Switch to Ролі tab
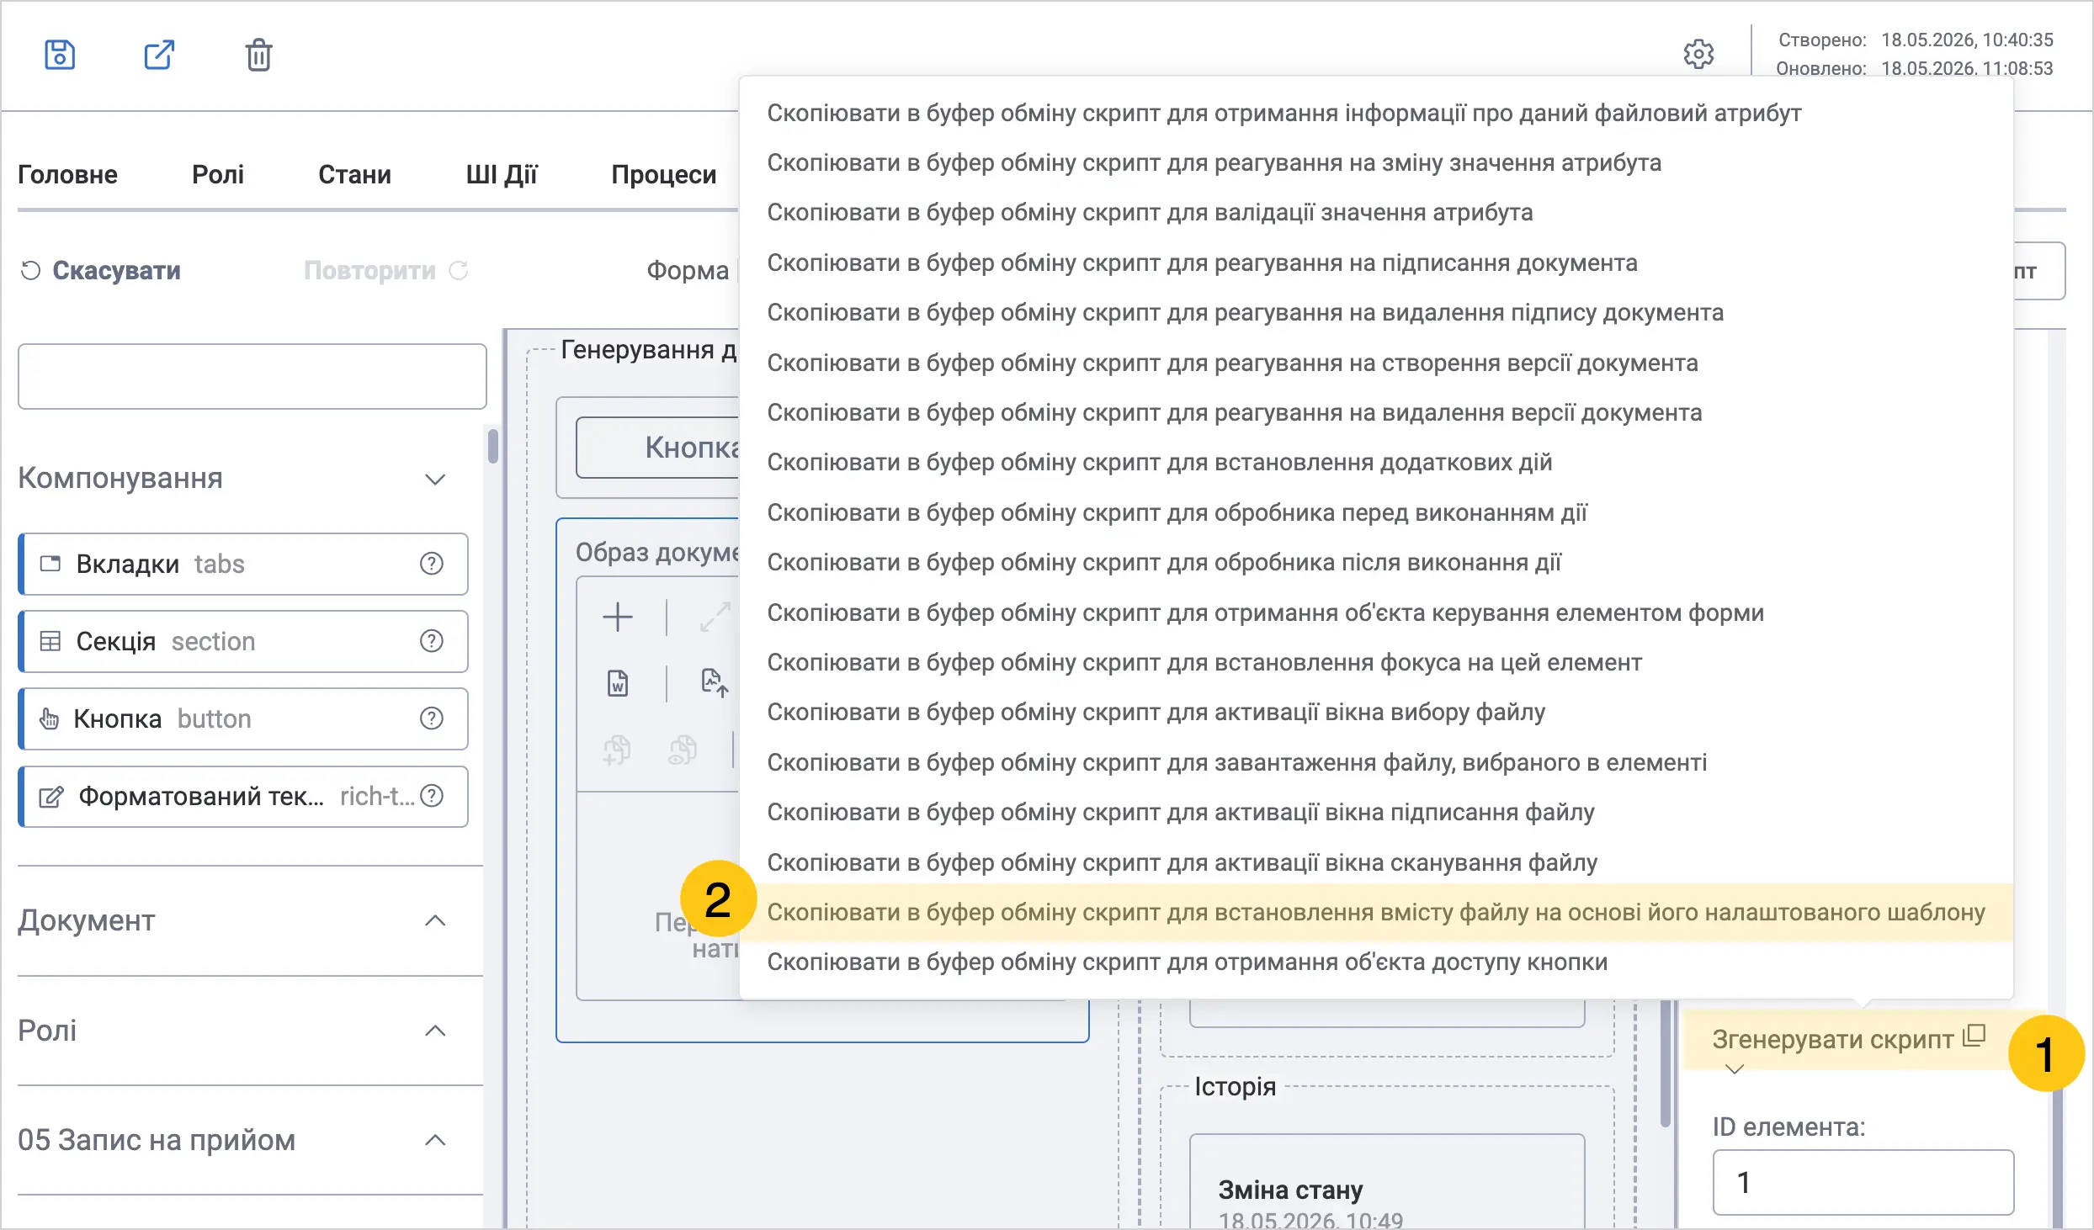Image resolution: width=2094 pixels, height=1230 pixels. click(x=218, y=174)
